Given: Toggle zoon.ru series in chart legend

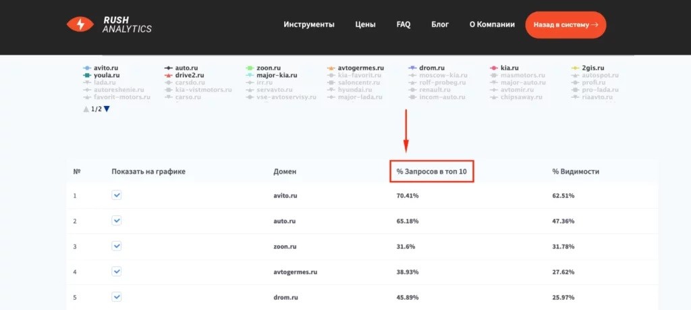Looking at the screenshot, I should click(x=263, y=68).
